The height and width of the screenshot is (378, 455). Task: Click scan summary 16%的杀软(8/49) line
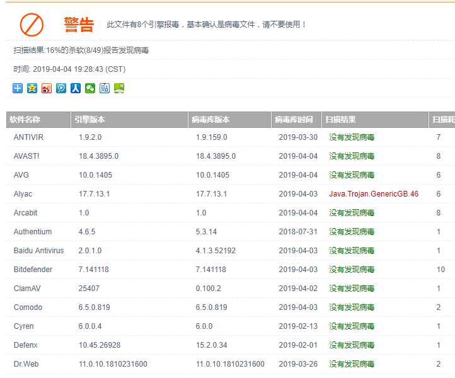point(81,50)
